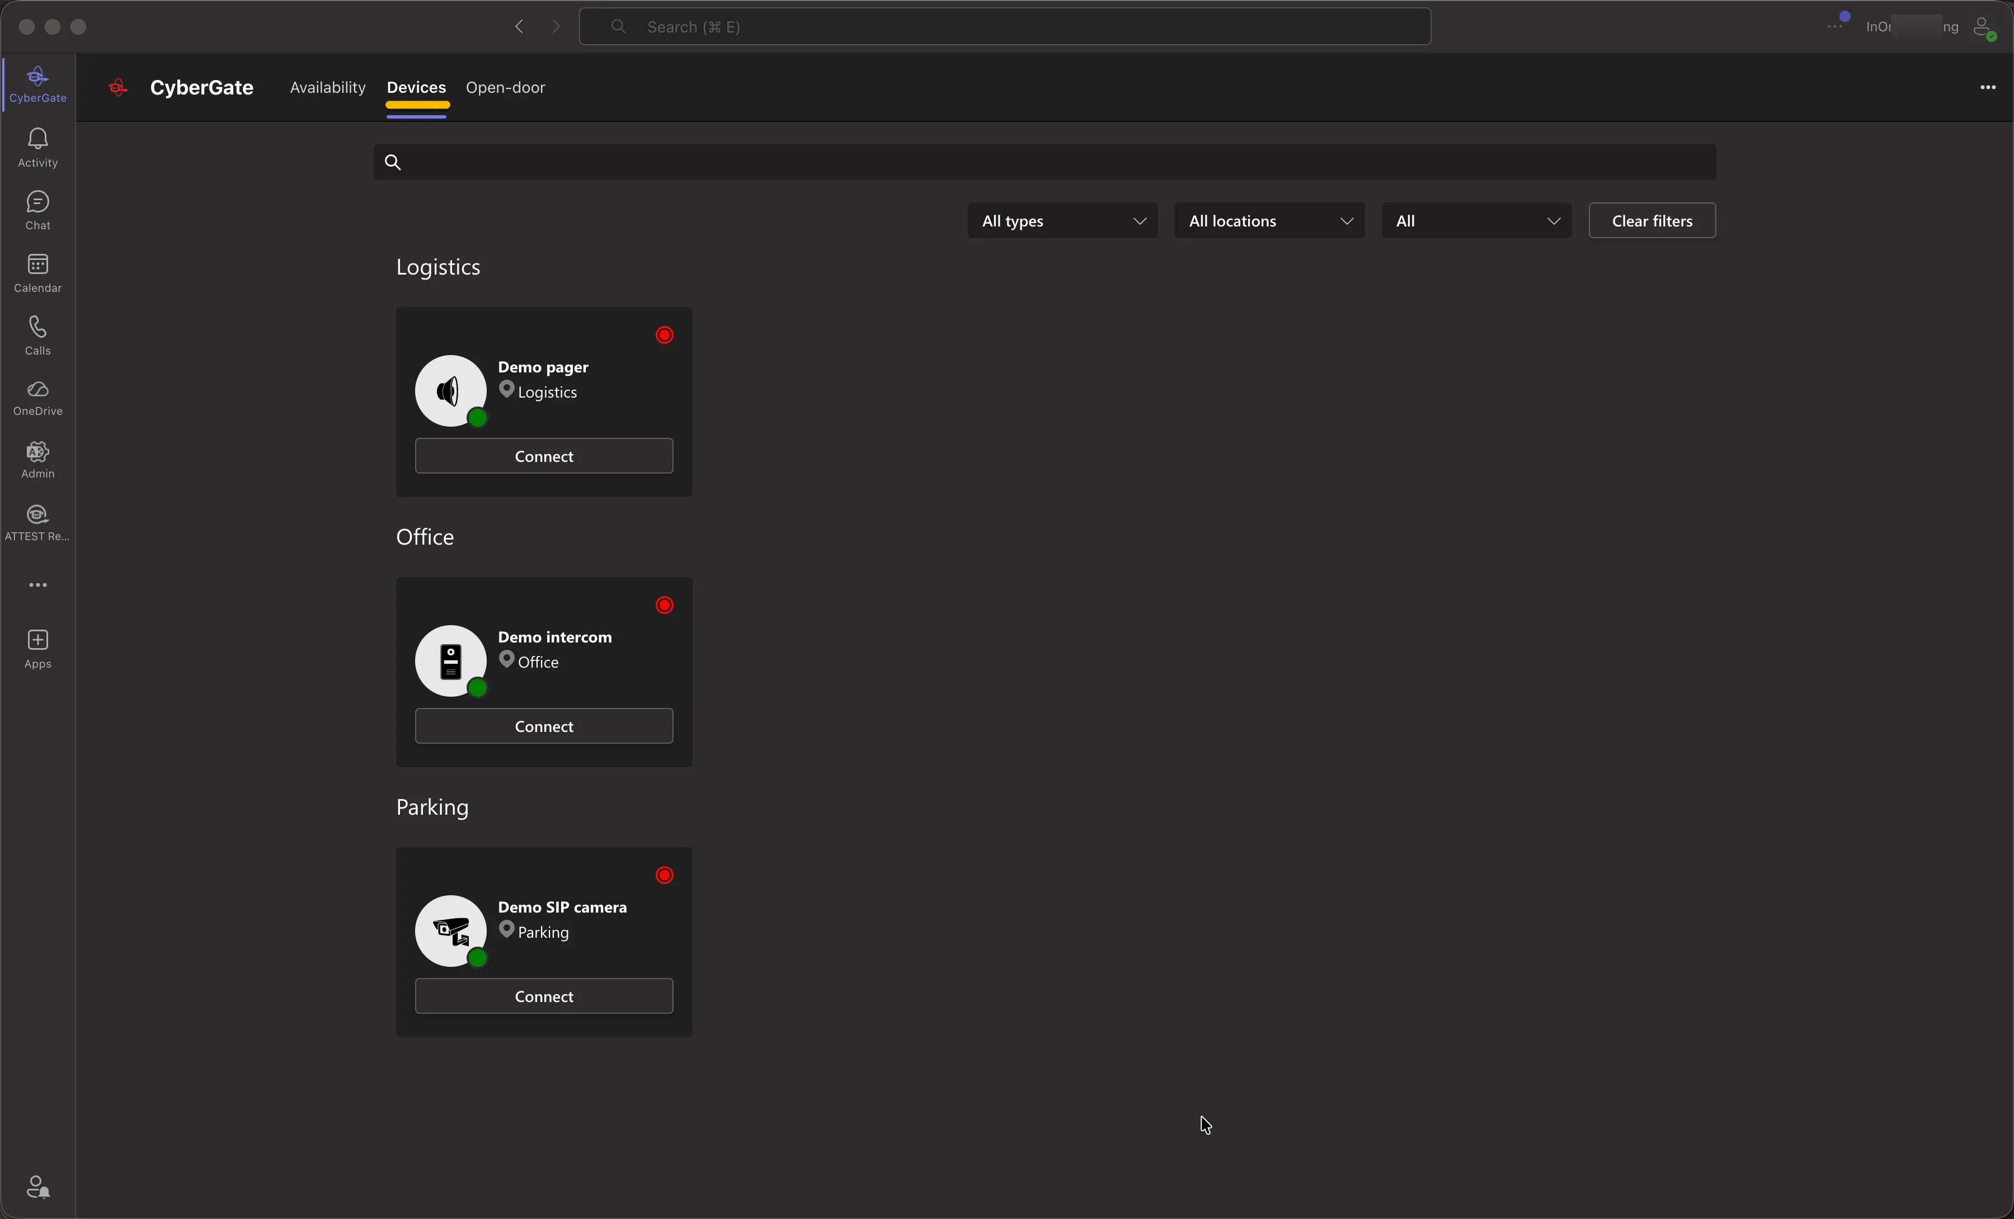Open ATTEST Re... app in sidebar
The image size is (2014, 1219).
coord(37,523)
